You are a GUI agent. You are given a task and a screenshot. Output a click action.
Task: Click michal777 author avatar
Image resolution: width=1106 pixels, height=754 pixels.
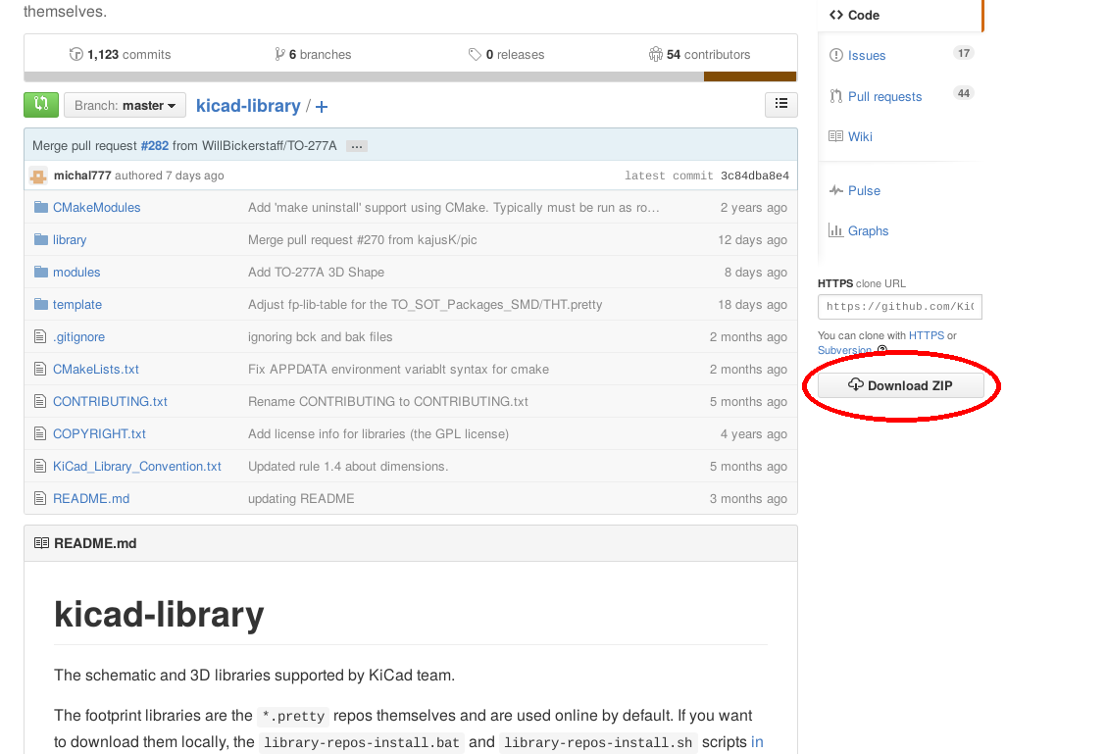click(x=39, y=176)
